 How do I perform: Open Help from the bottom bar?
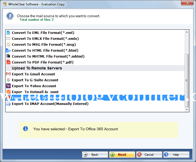pyautogui.click(x=176, y=155)
